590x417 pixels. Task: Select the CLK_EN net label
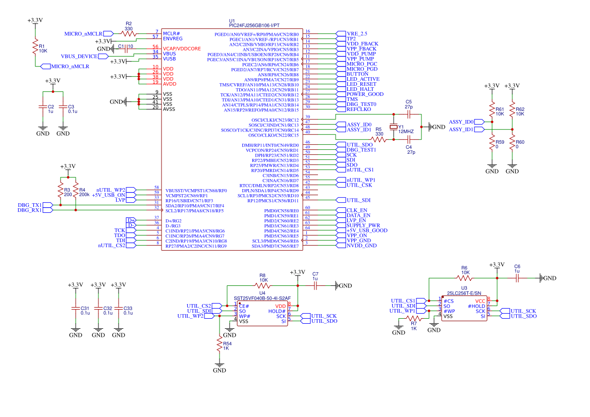352,210
